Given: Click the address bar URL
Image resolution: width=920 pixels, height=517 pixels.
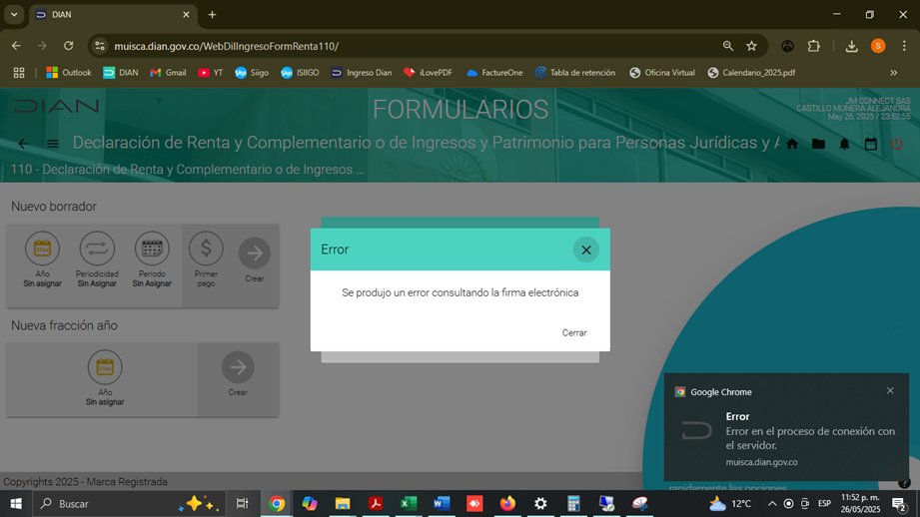Looking at the screenshot, I should click(226, 46).
